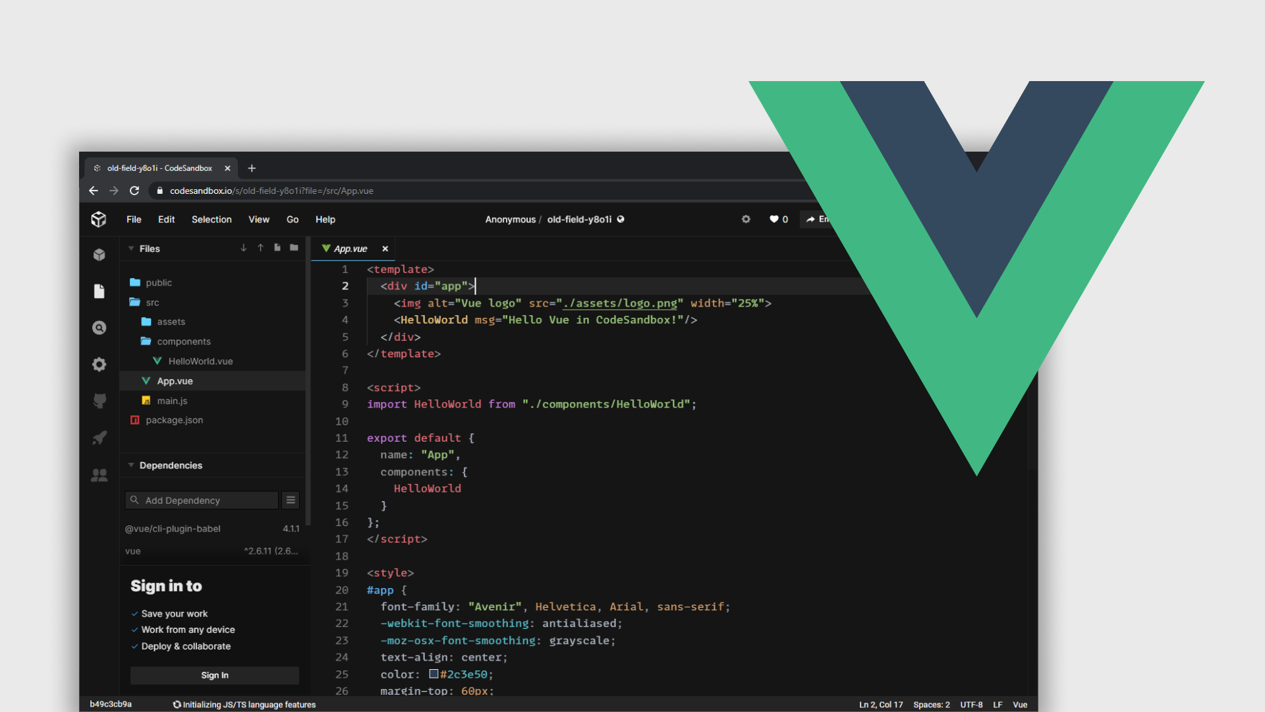
Task: Open the Live collaboration panel
Action: (99, 475)
